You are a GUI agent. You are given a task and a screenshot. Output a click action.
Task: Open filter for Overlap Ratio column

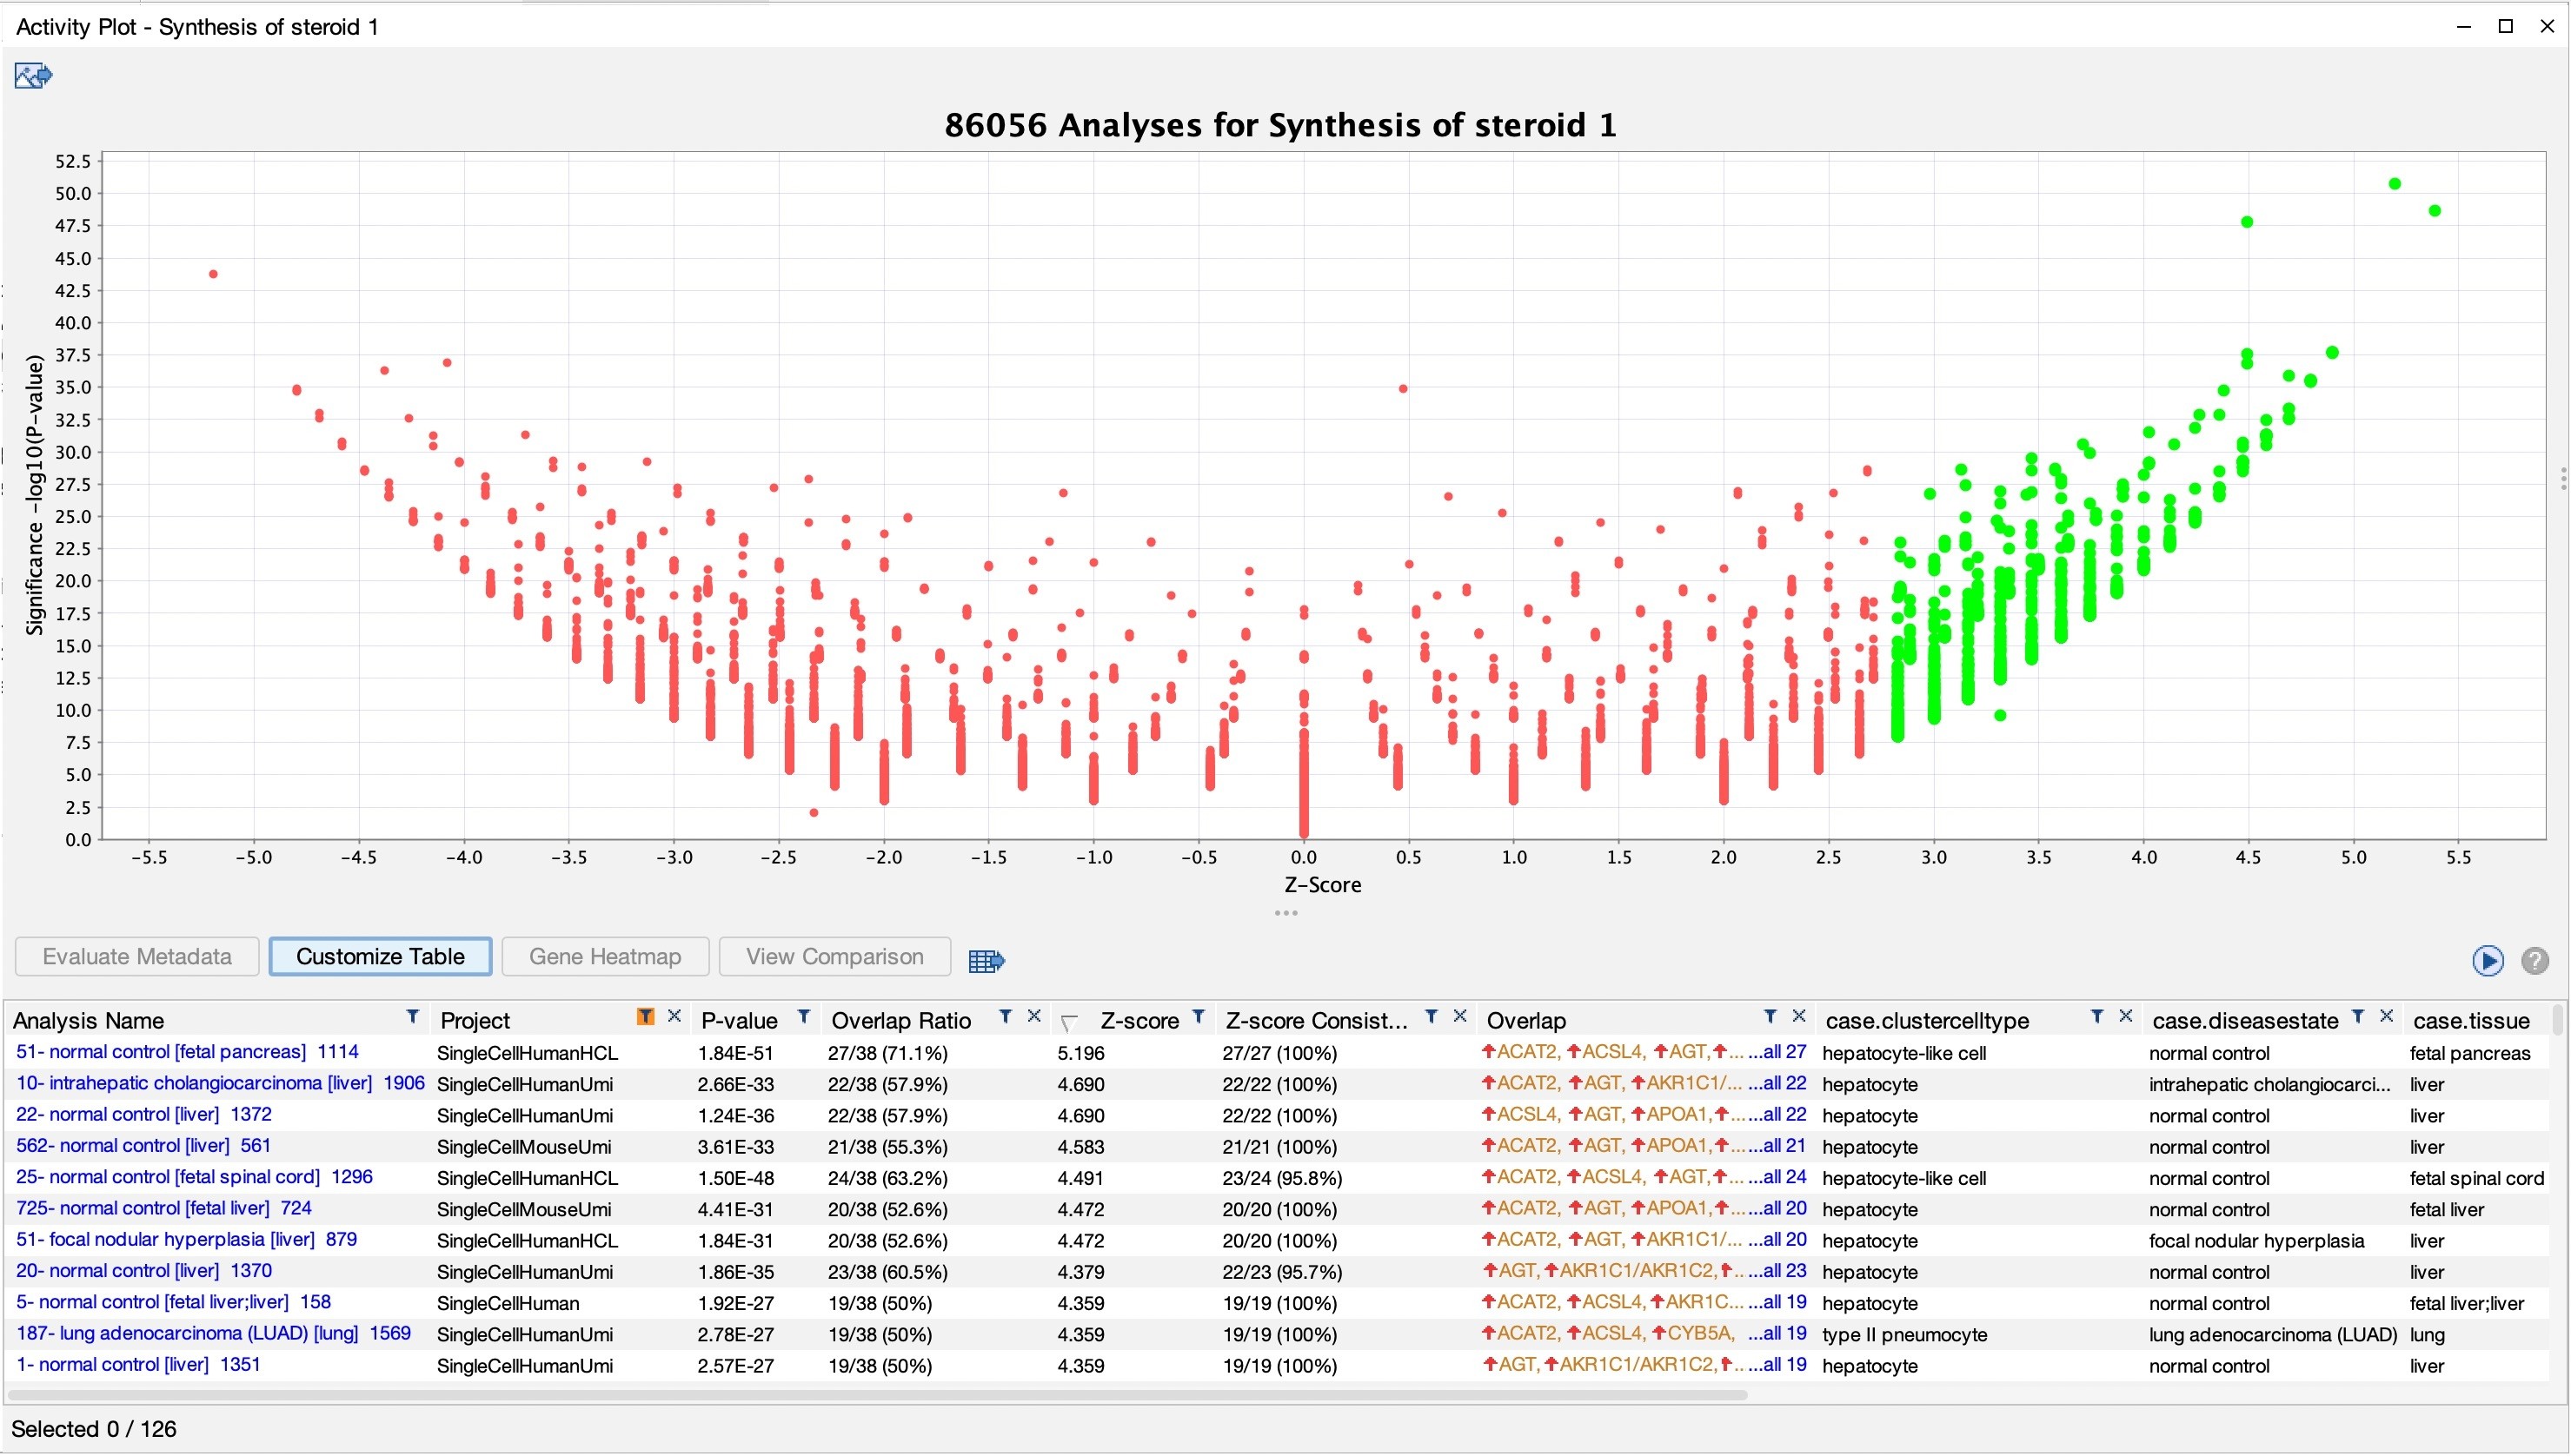1005,1017
